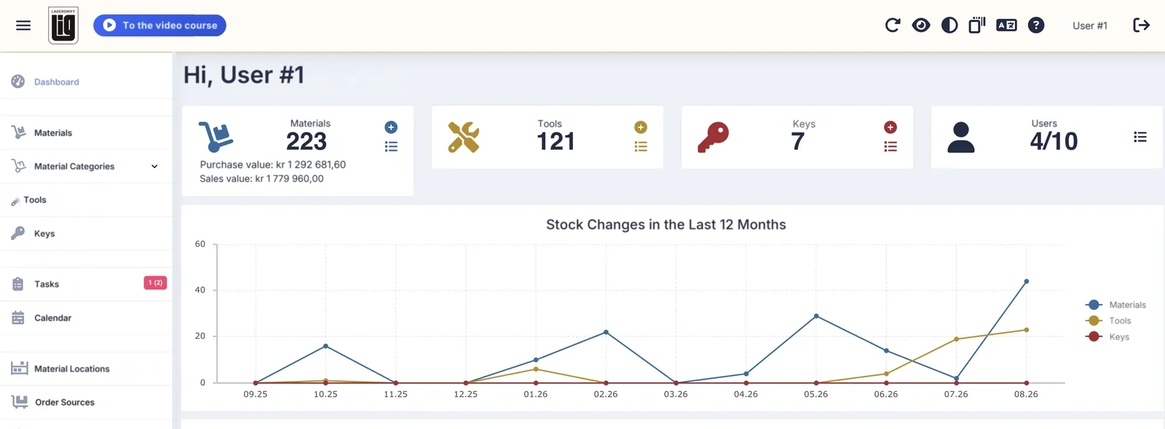Click the chart title Stock Changes

(x=666, y=225)
